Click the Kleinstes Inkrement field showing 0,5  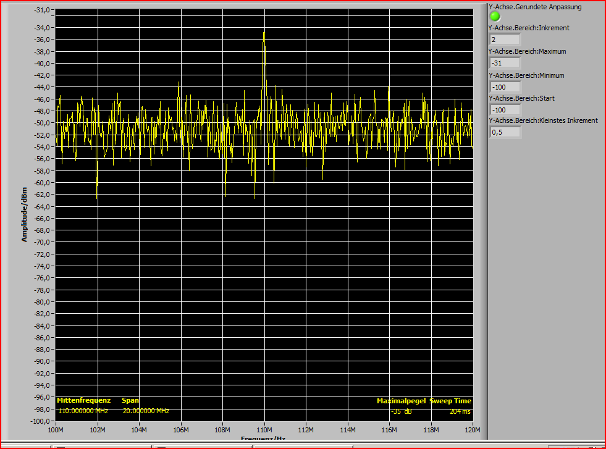(505, 132)
